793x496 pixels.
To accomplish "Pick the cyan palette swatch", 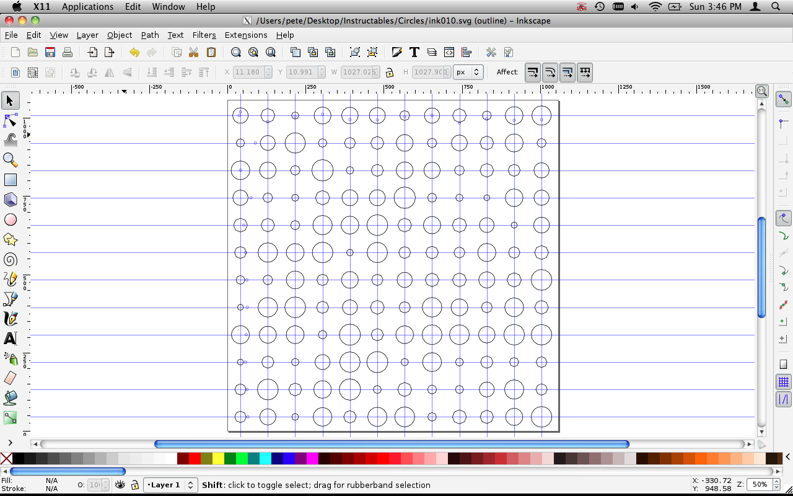I will click(265, 459).
